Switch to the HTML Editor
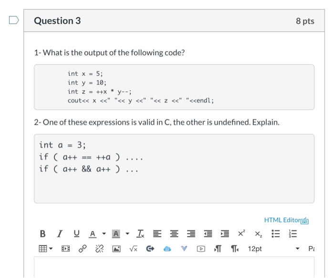Screen dimensions: 334x278 286,220
